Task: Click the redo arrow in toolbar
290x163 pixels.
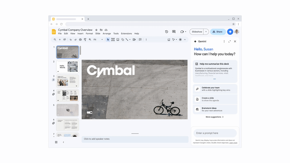Action: (75, 39)
